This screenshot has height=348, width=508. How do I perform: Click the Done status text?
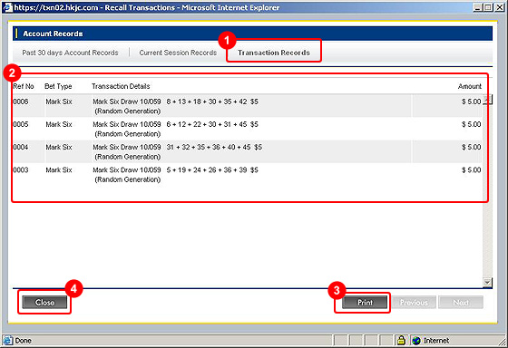24,341
